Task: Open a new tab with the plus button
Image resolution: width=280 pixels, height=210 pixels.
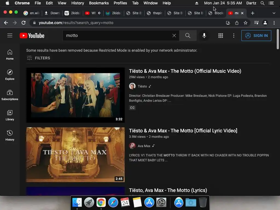Action: click(252, 13)
